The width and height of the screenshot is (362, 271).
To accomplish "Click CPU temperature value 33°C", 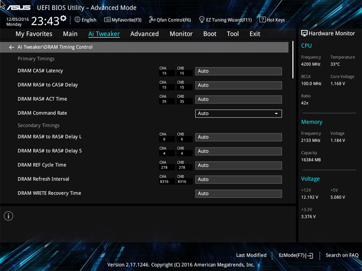I will point(335,64).
